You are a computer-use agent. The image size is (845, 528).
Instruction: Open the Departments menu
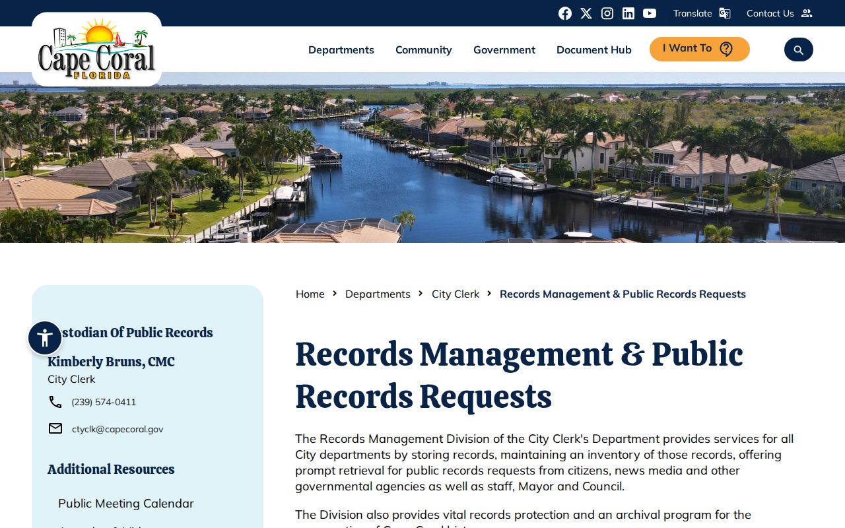pos(341,49)
